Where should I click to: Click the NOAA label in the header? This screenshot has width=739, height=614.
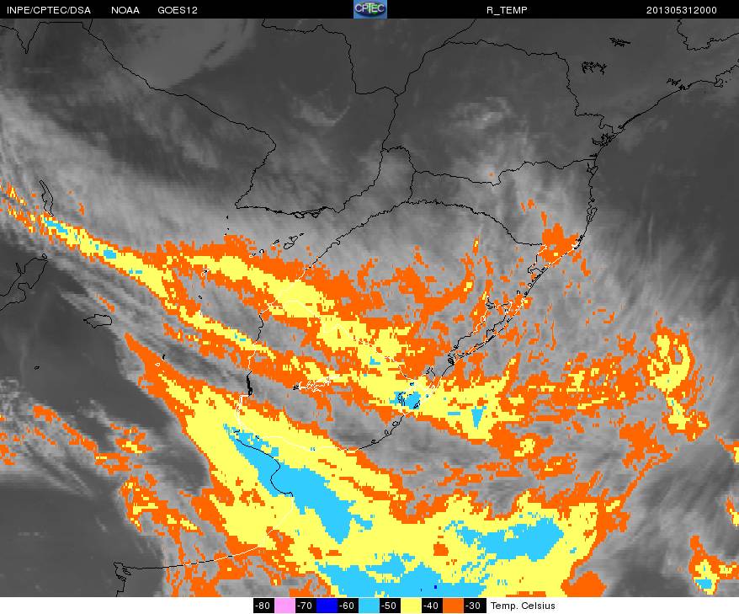pos(125,10)
